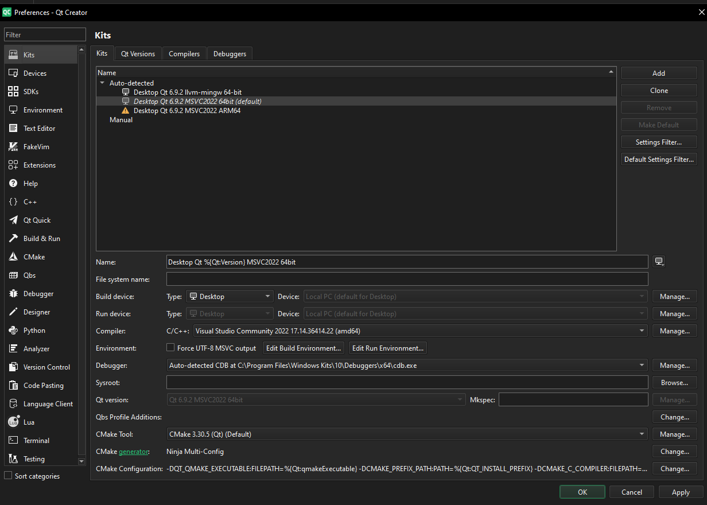Click Edit Run Environment button
The width and height of the screenshot is (707, 505).
click(388, 348)
